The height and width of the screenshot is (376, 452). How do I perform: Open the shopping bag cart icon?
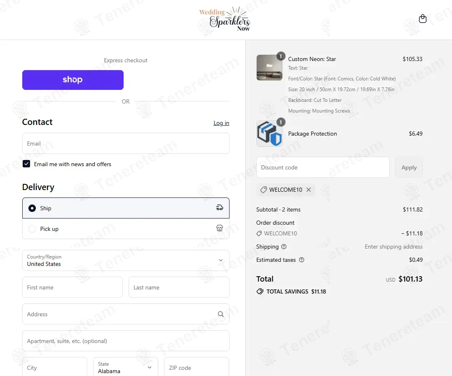coord(422,19)
